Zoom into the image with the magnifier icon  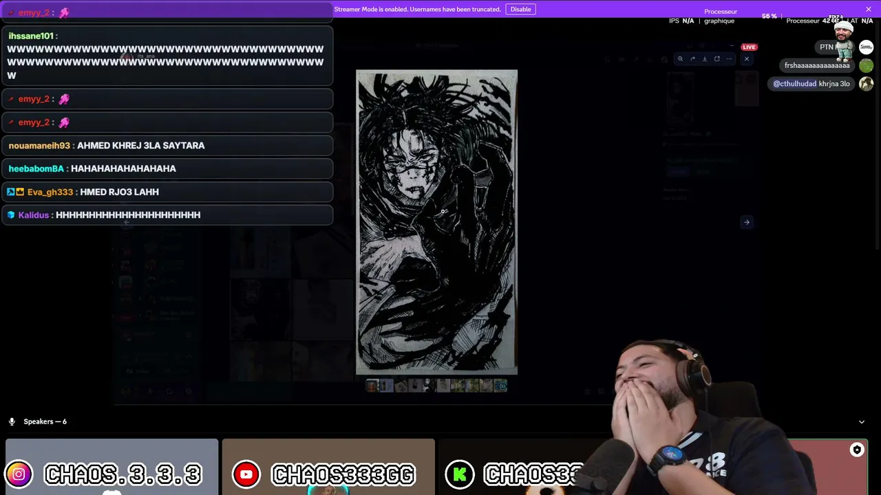coord(680,59)
